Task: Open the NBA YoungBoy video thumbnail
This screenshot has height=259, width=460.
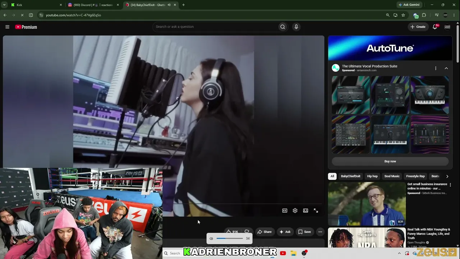Action: 367,237
